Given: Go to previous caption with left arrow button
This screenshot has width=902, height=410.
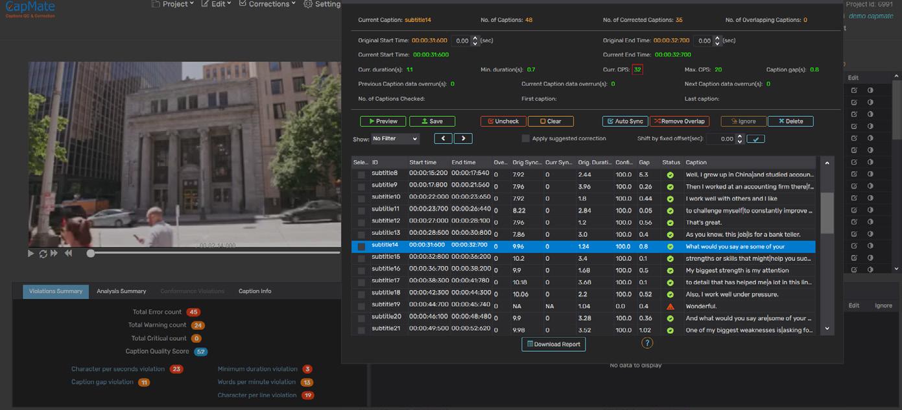Looking at the screenshot, I should coord(443,139).
